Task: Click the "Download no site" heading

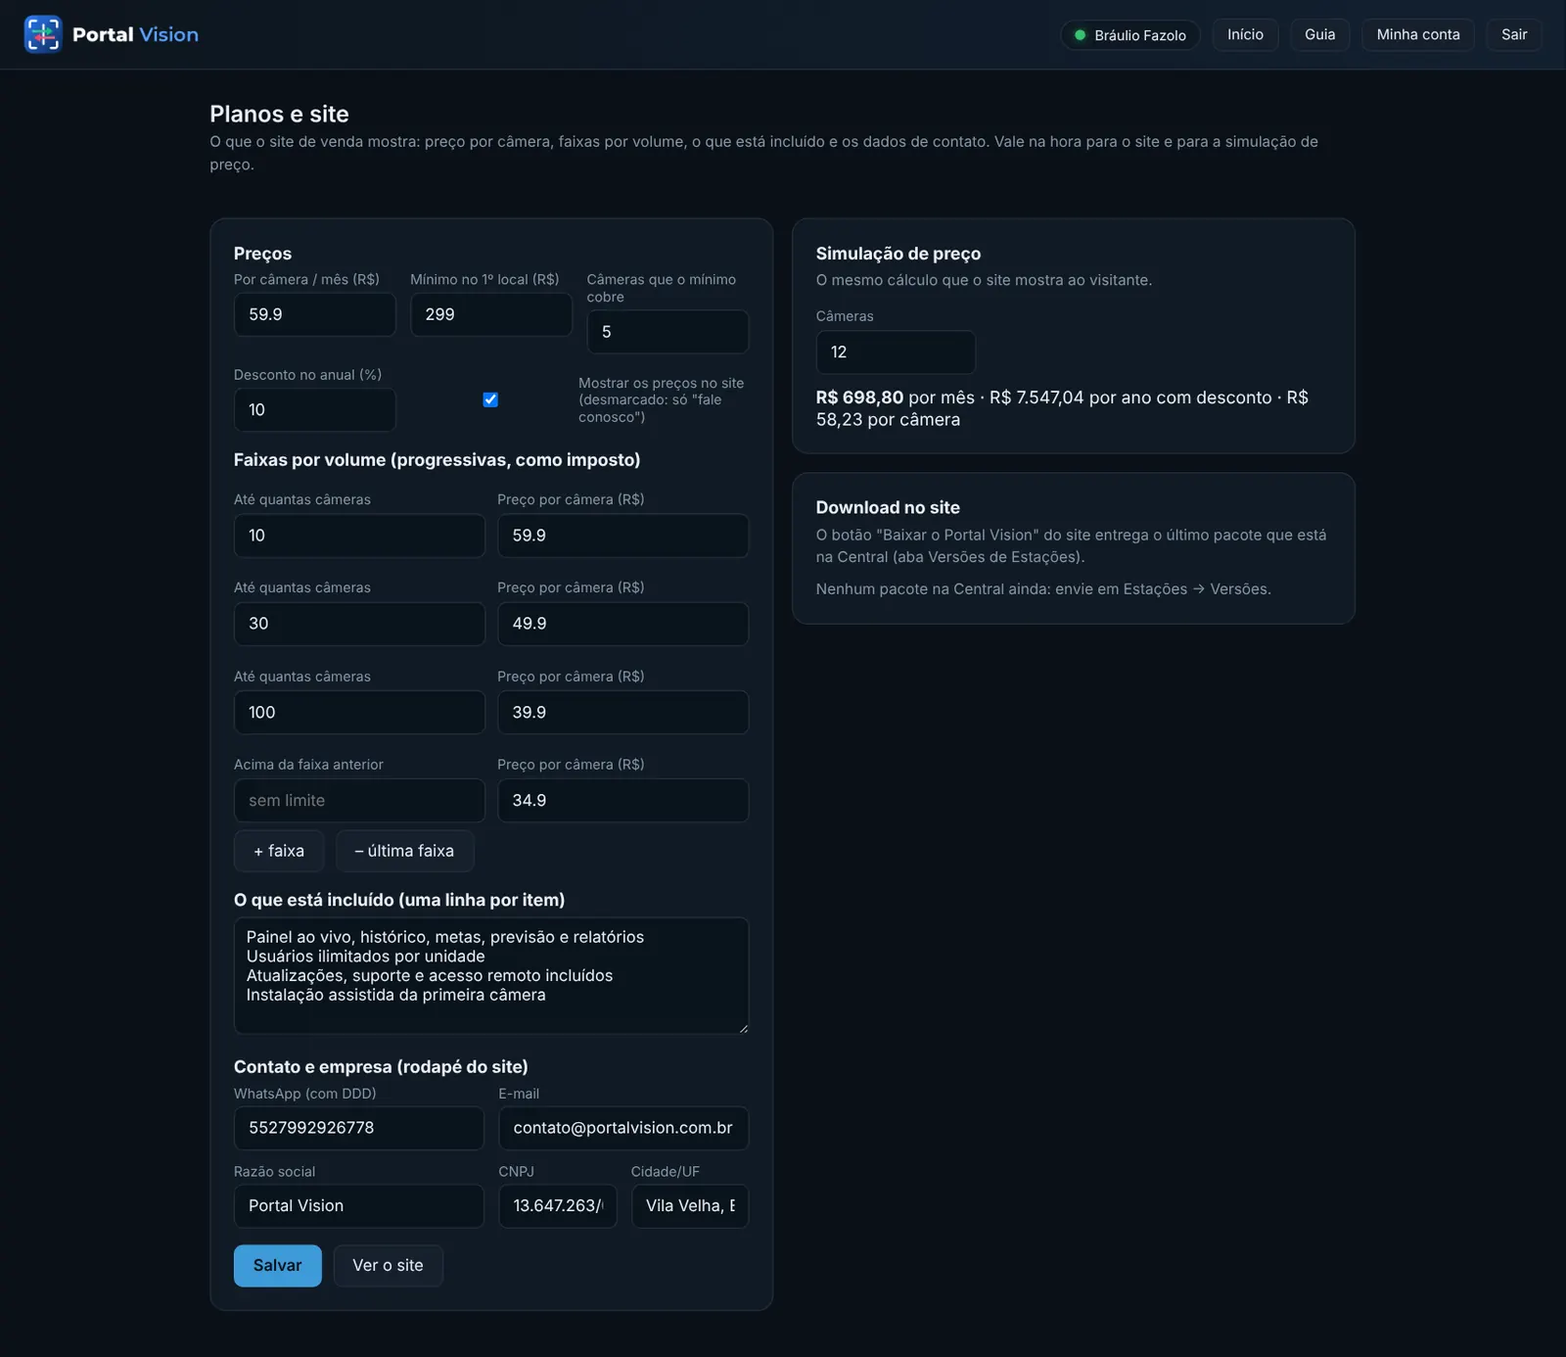Action: point(888,507)
